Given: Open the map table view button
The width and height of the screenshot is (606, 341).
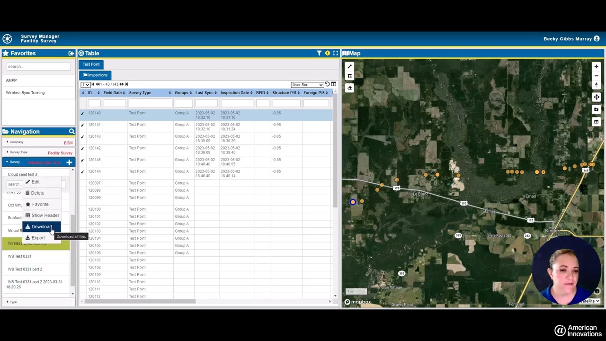Looking at the screenshot, I should tap(596, 122).
